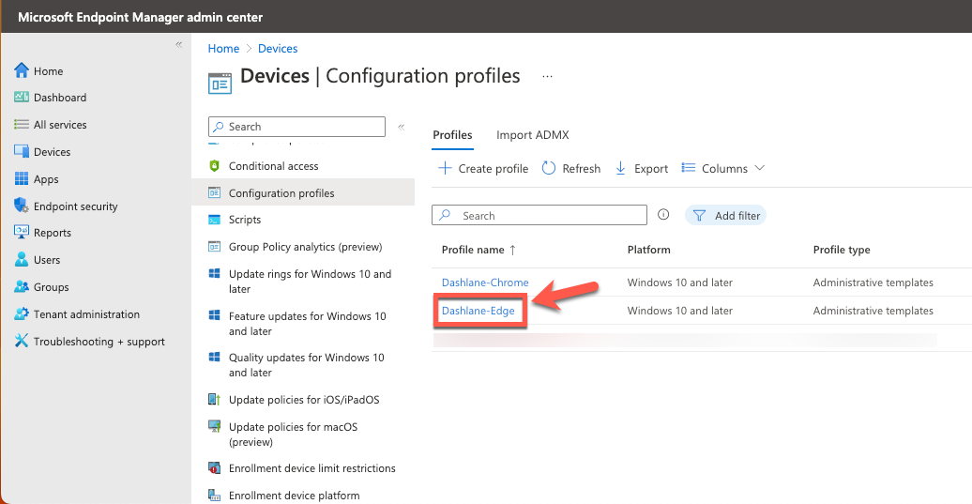Click the Dashboard chart icon
The width and height of the screenshot is (972, 504).
pos(22,97)
